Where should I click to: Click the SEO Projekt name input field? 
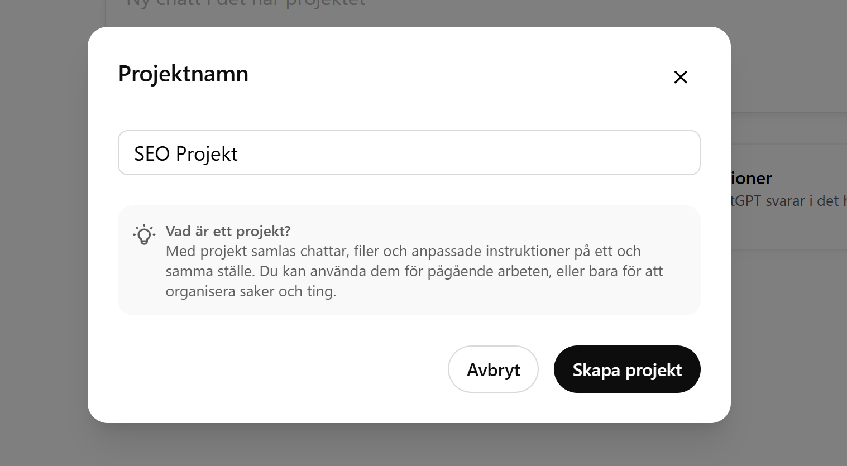click(x=409, y=152)
